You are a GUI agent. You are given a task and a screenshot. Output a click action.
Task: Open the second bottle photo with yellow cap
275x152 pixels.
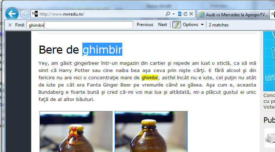(x=151, y=131)
